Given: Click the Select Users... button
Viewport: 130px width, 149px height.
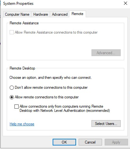Looking at the screenshot, I should coord(106,124).
